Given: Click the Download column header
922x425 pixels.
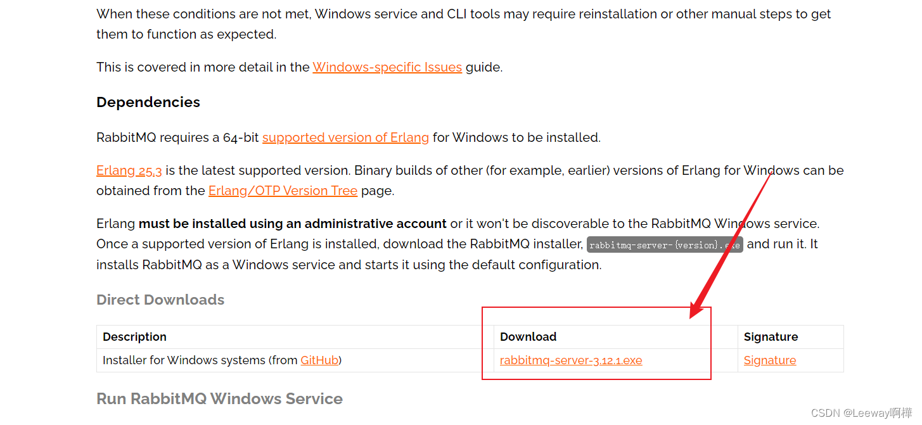Looking at the screenshot, I should click(x=528, y=337).
